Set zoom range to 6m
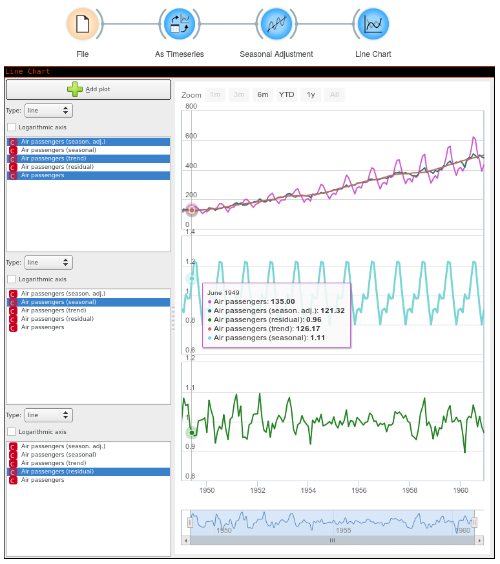This screenshot has height=564, width=500. pos(262,95)
